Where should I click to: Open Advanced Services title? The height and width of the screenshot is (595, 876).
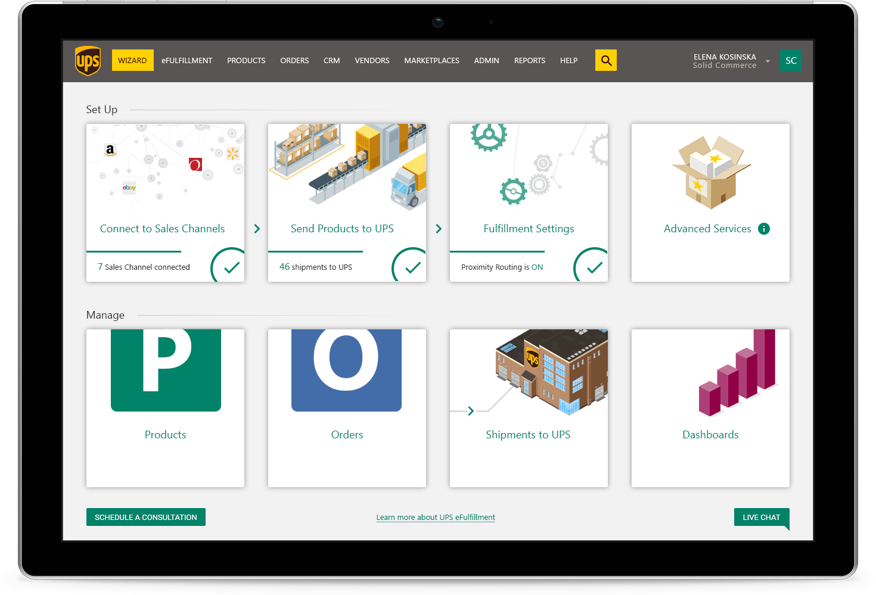(x=707, y=229)
